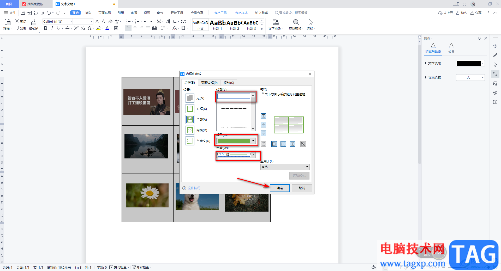
Task: Click the Print icon in quick toolbar
Action: tap(36, 13)
